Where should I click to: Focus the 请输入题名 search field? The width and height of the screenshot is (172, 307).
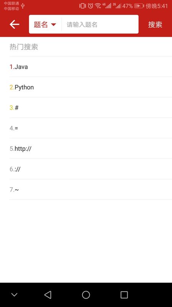pyautogui.click(x=100, y=25)
